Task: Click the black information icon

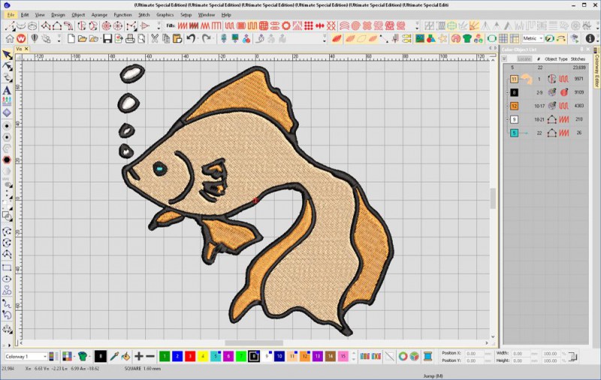Action: coord(590,38)
